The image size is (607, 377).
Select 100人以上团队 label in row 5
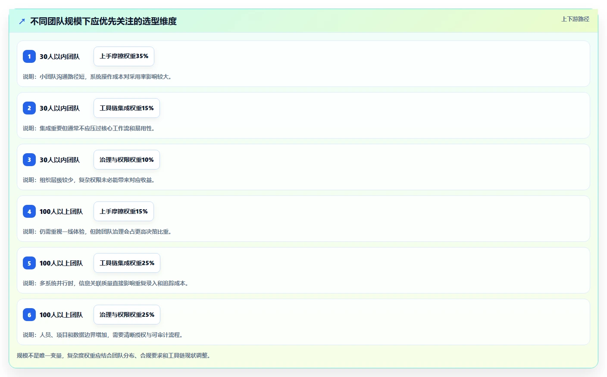pyautogui.click(x=61, y=263)
